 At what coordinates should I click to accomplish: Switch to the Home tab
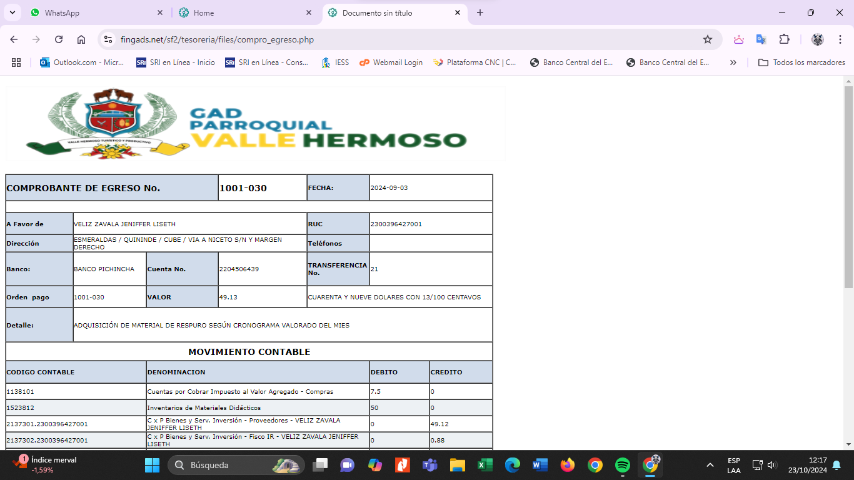(244, 12)
